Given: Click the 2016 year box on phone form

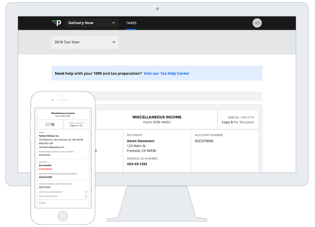Looking at the screenshot, I should 50,124.
